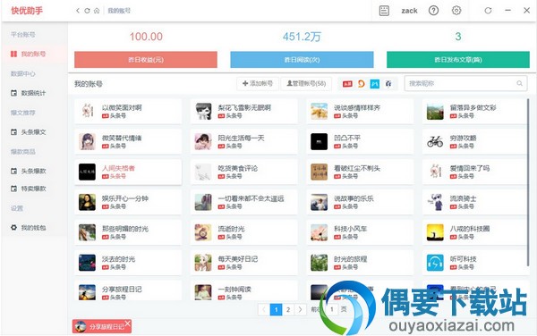Go back with the left arrow navigation icon
The image size is (537, 336).
78,11
